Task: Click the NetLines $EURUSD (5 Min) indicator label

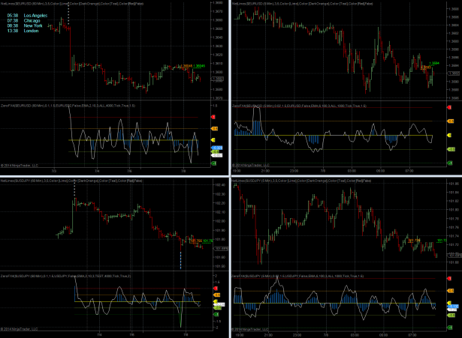Action: coord(302,4)
